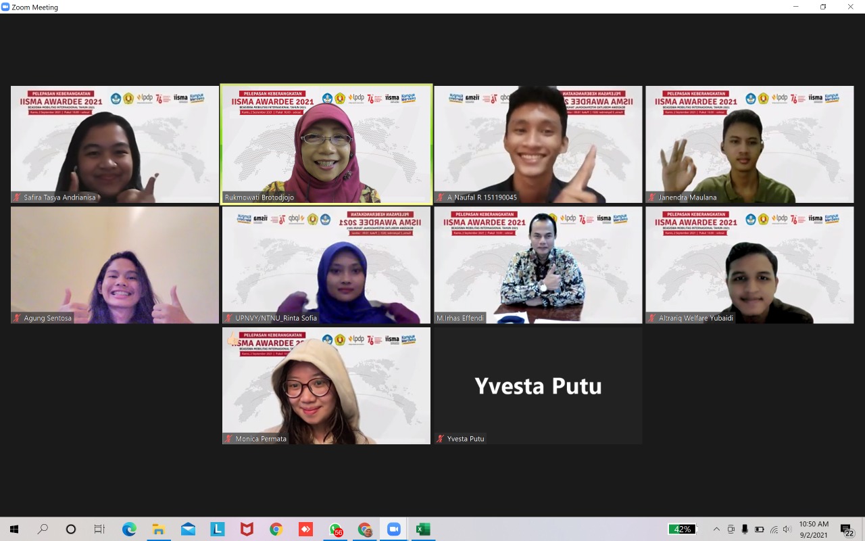
Task: Launch Excel from the taskbar
Action: 422,529
